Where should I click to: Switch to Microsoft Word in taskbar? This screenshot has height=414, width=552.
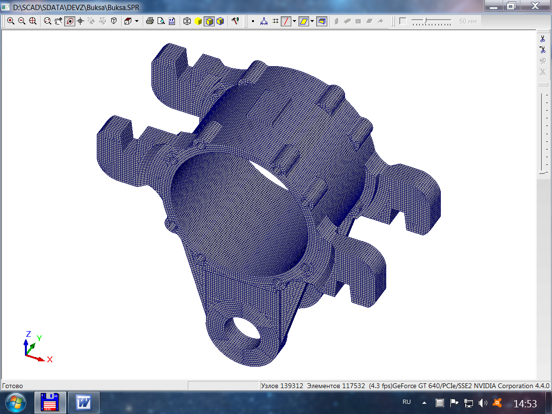[83, 402]
